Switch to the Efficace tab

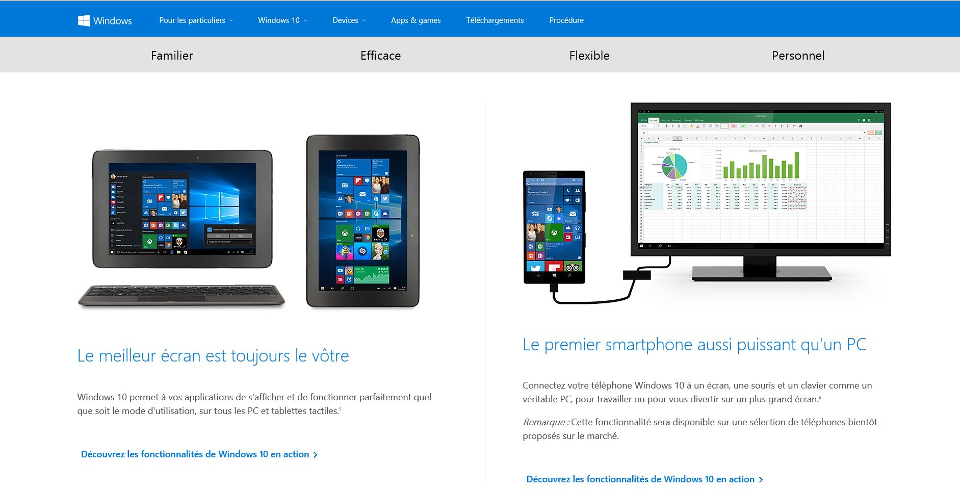[x=380, y=55]
